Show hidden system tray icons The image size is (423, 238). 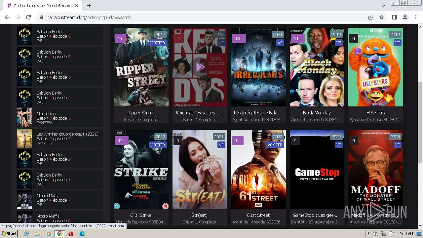coord(368,234)
